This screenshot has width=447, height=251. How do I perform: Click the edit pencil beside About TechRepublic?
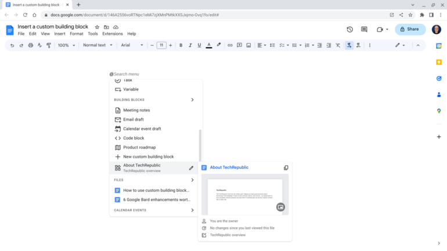(191, 168)
